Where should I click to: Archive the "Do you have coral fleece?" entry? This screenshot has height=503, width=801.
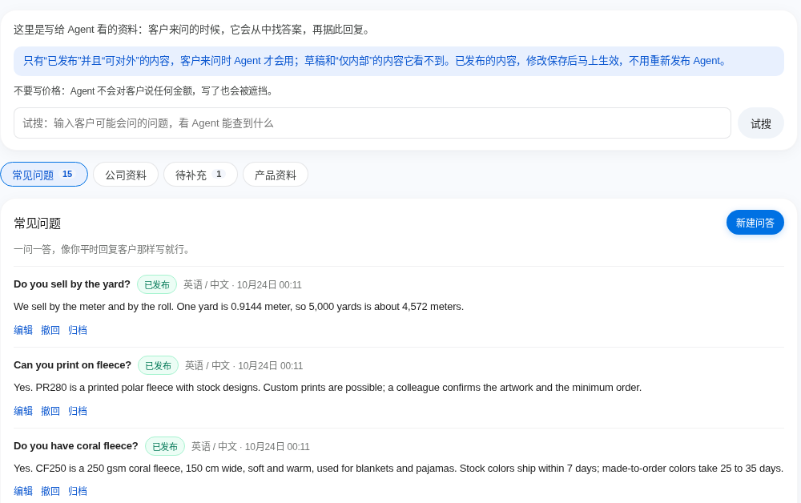tap(78, 491)
